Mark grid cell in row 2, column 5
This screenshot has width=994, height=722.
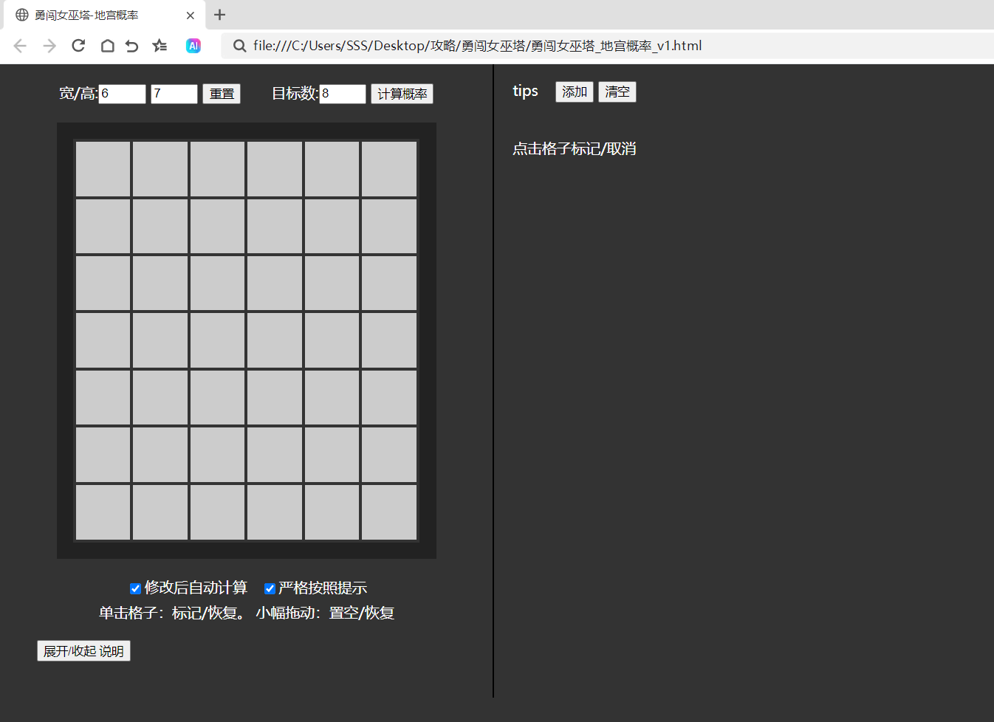(x=332, y=227)
